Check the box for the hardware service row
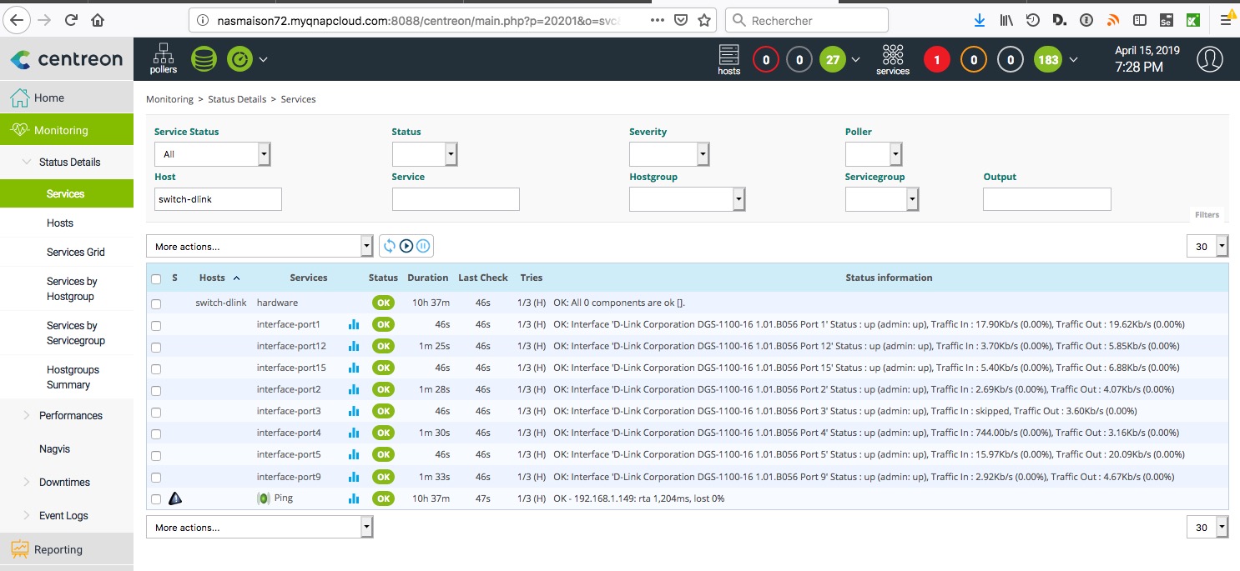 tap(156, 303)
